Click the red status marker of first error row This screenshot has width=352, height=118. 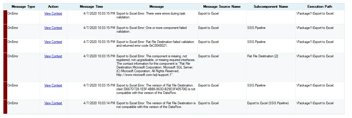click(5, 17)
